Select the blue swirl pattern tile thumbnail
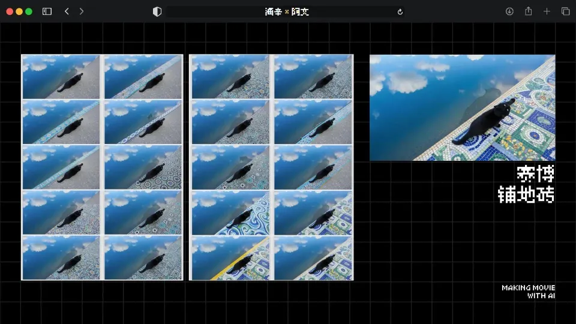576x324 pixels. point(230,213)
